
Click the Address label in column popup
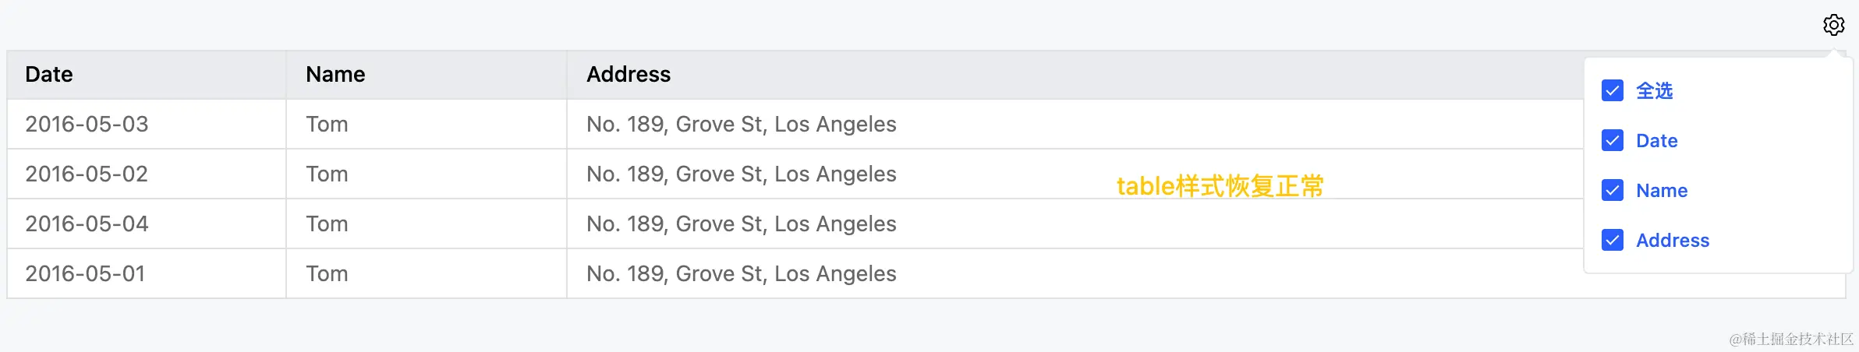coord(1673,240)
